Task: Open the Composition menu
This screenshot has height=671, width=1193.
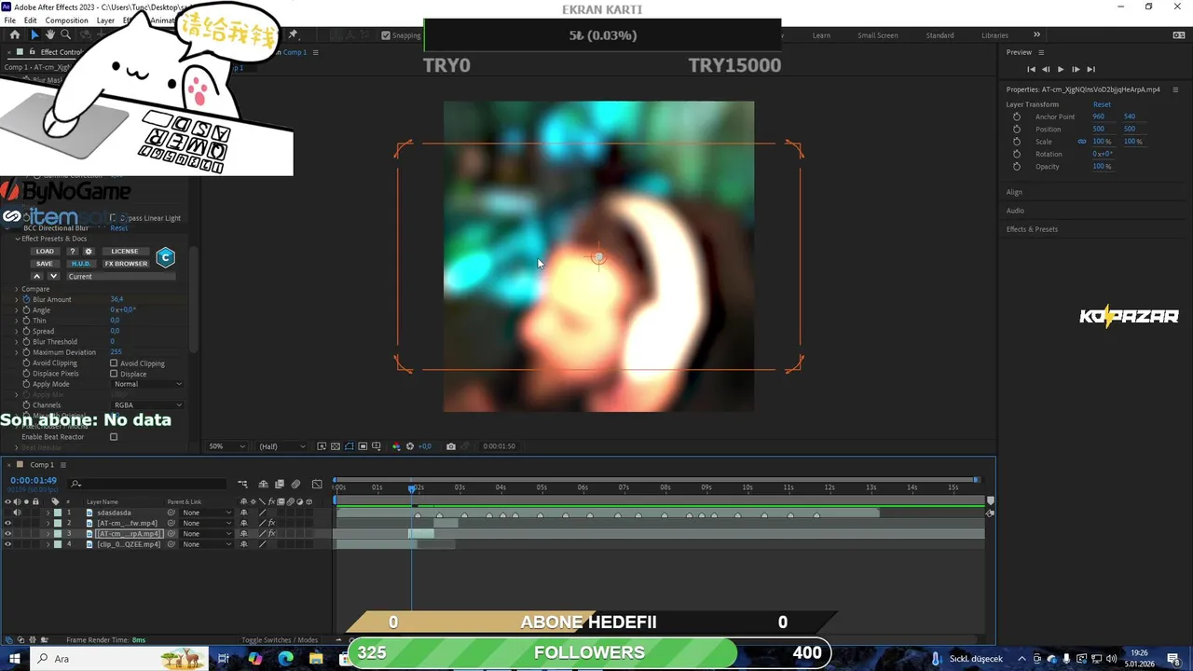Action: [x=66, y=21]
